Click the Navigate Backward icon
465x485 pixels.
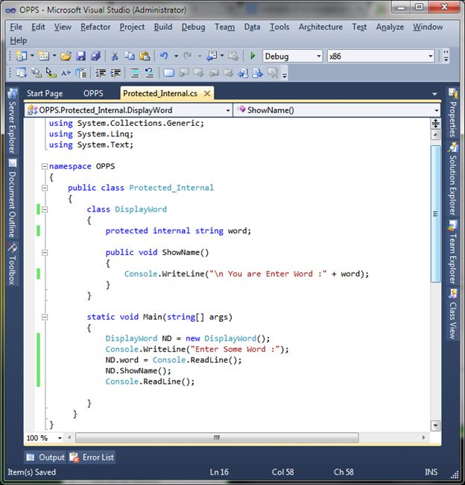[x=212, y=56]
